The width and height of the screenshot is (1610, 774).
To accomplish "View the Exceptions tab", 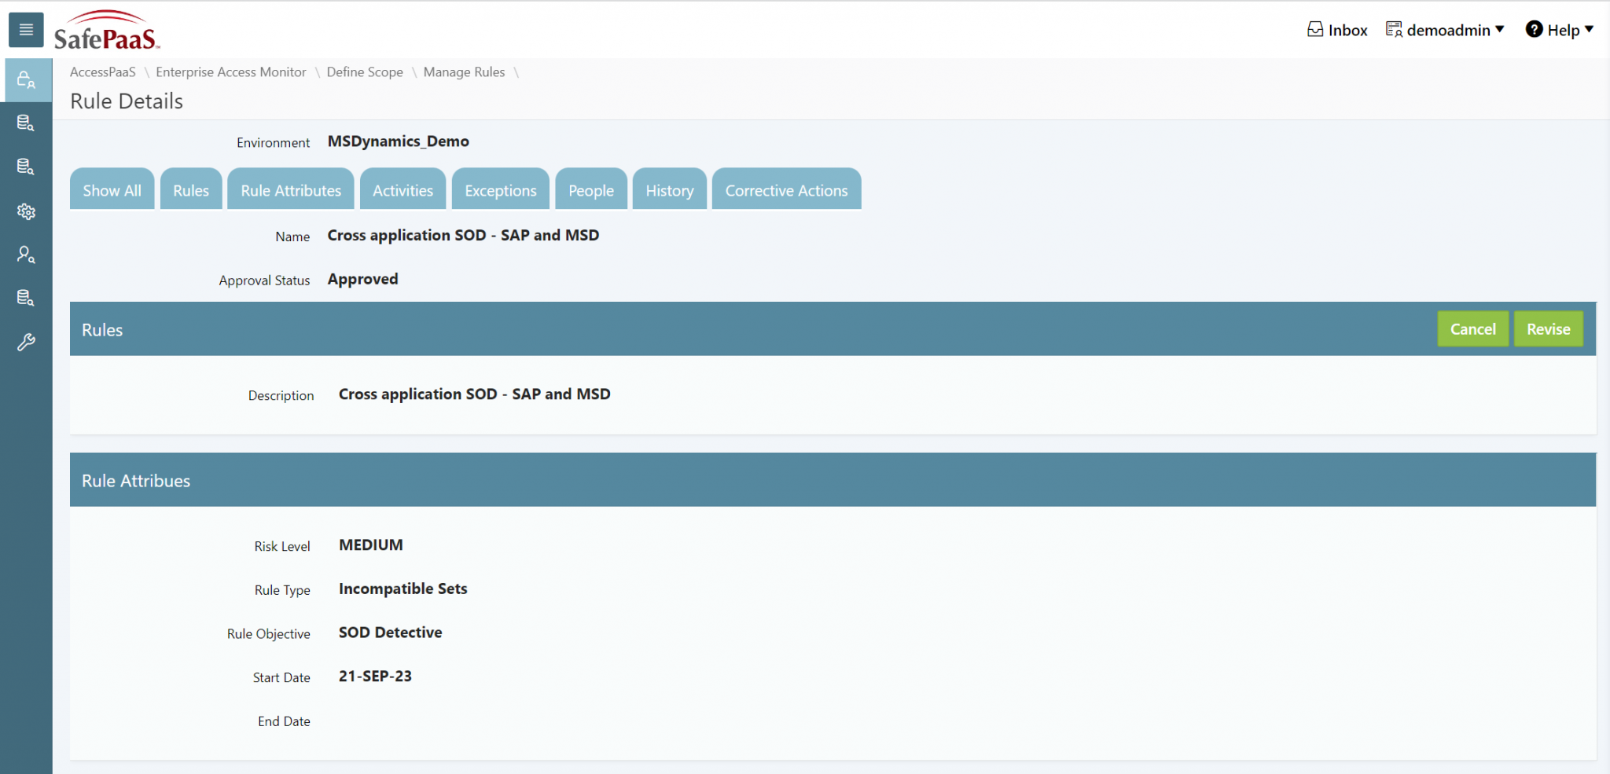I will coord(500,190).
